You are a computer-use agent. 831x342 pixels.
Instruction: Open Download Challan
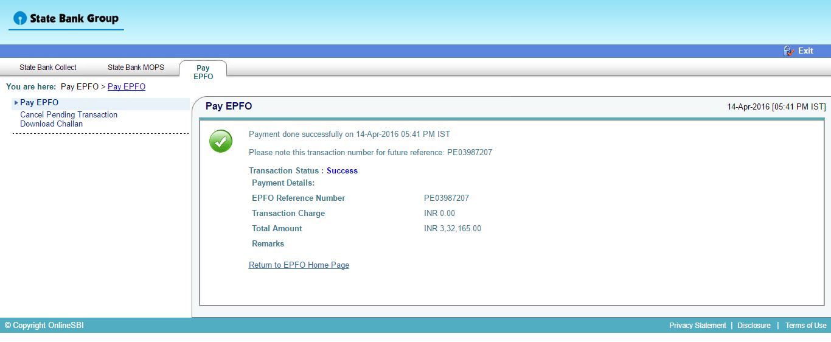click(51, 124)
